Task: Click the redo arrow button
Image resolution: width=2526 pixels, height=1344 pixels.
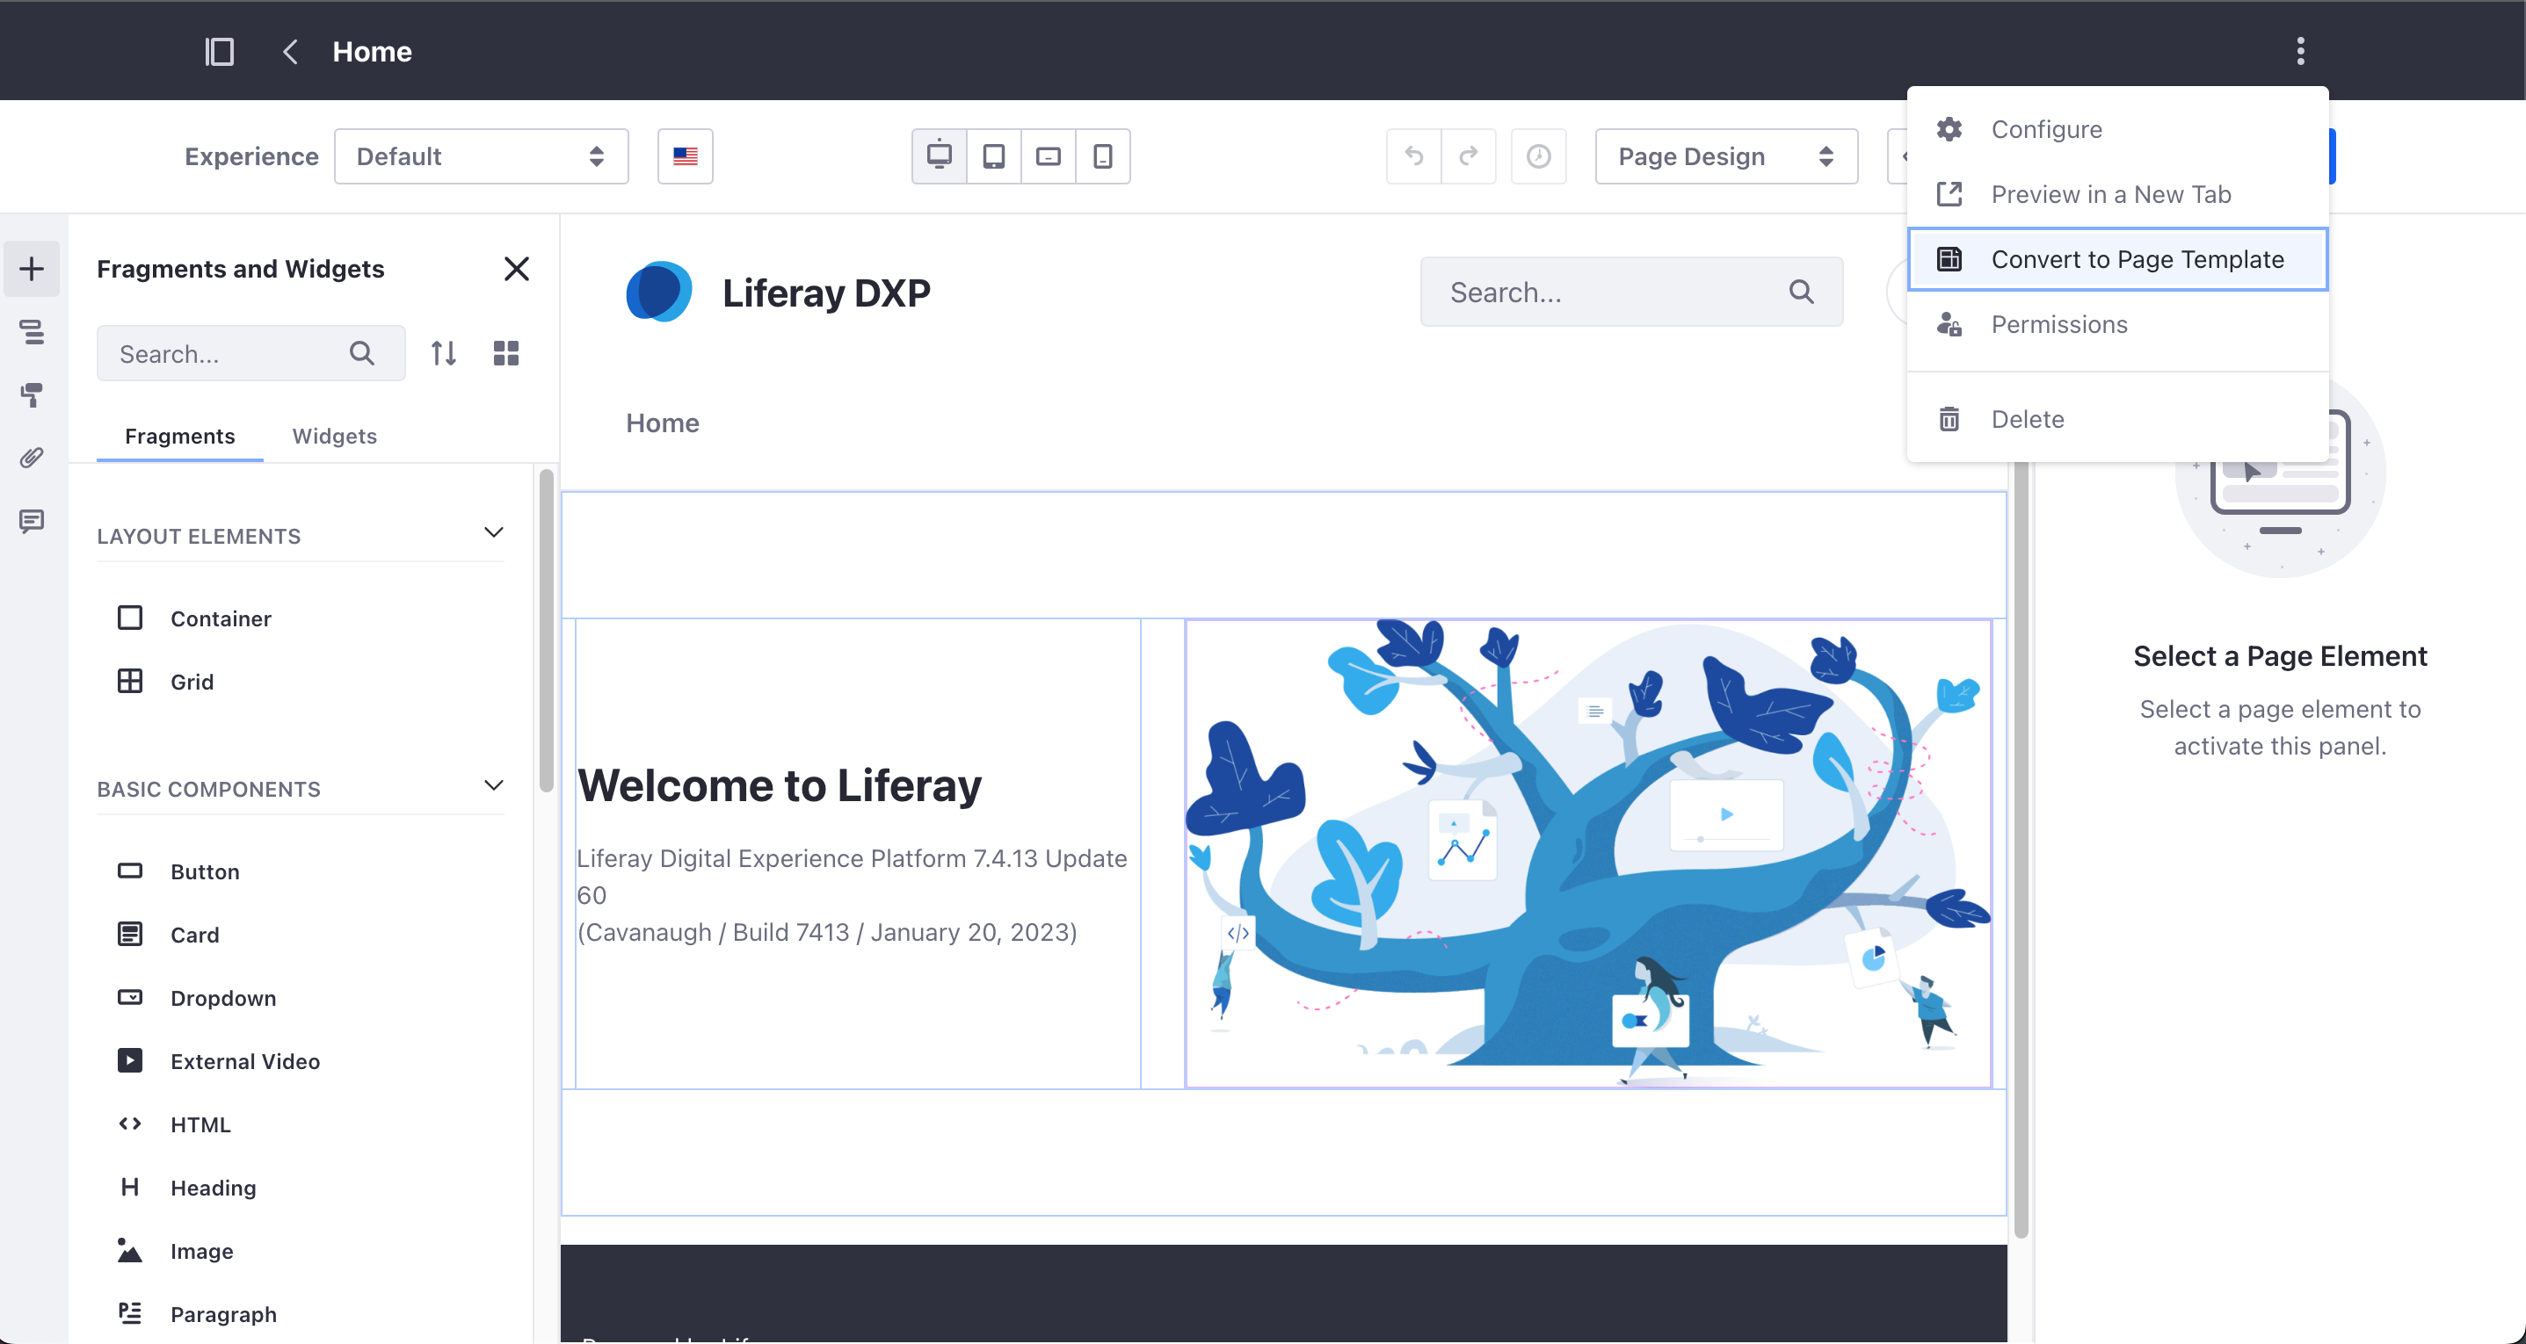Action: (1469, 155)
